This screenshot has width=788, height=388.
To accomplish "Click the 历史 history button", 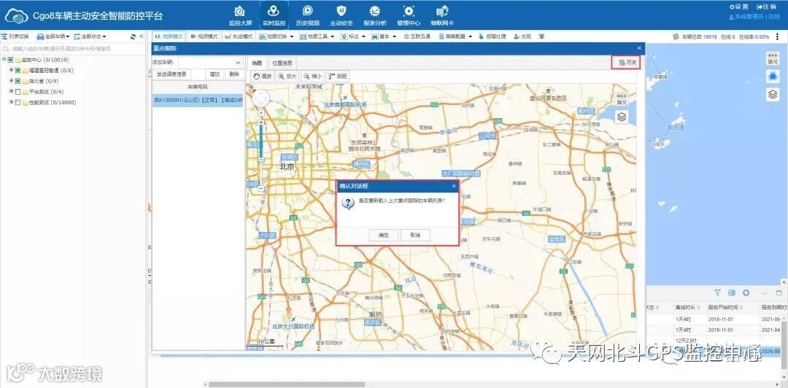I will point(626,62).
